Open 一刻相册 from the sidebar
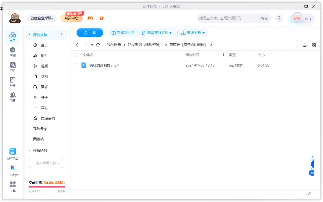Screen dimensions: 323x202 click(x=12, y=169)
